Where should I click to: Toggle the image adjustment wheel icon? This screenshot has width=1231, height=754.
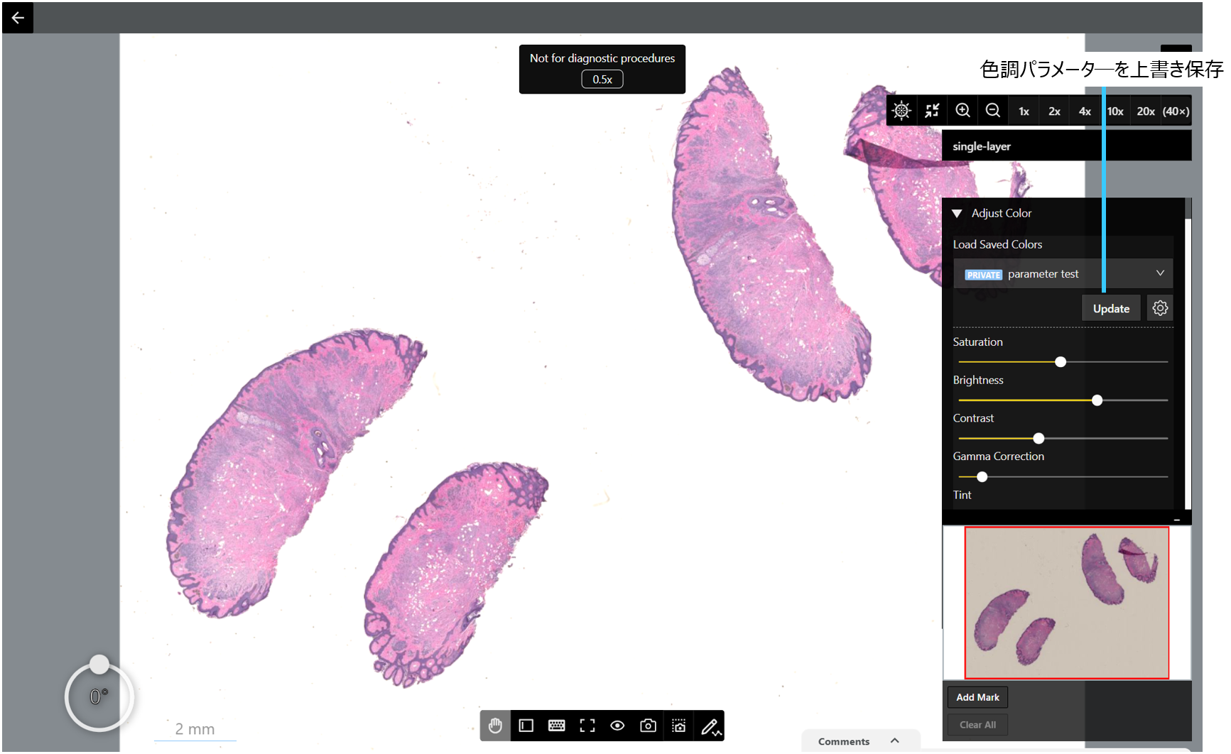[x=901, y=111]
